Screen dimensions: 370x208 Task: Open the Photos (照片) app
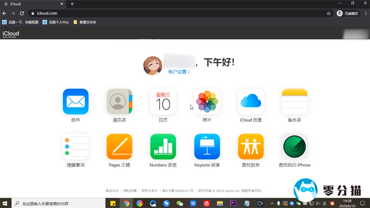point(207,101)
